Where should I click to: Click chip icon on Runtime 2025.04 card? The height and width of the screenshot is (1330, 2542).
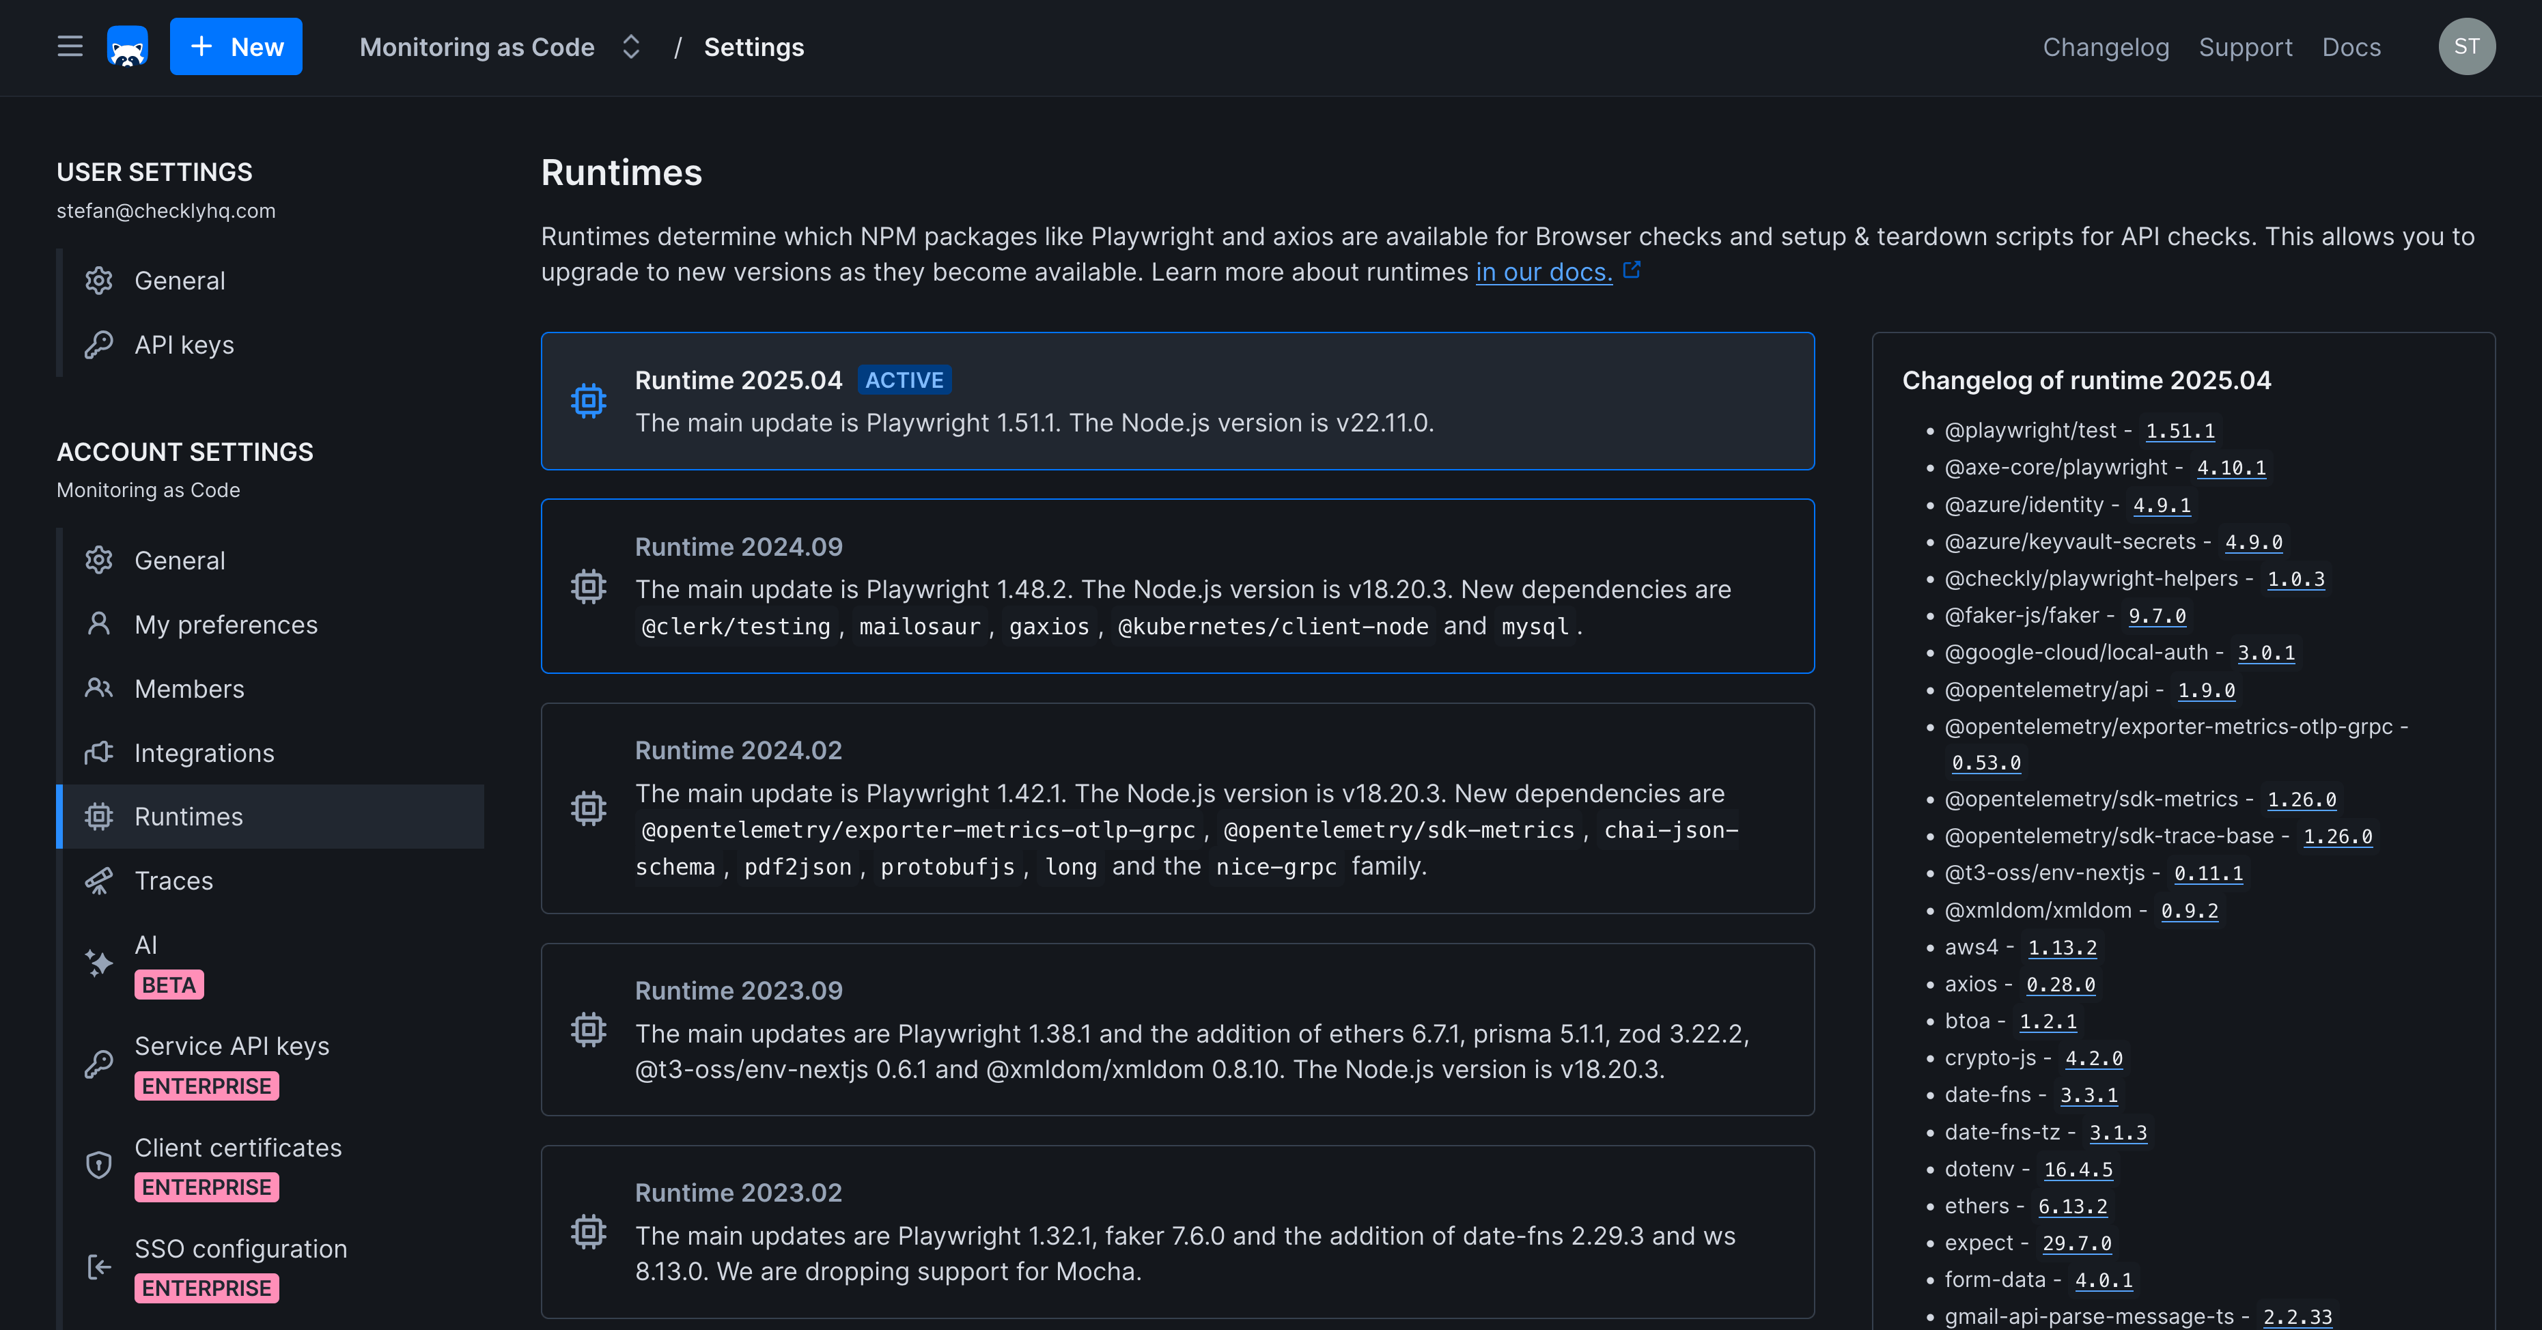588,401
